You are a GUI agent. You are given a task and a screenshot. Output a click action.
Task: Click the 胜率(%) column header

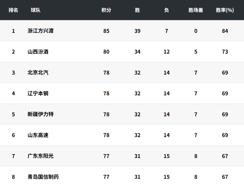click(225, 10)
